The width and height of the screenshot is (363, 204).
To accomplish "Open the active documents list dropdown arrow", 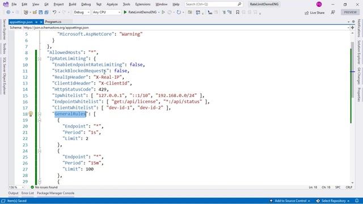I will (x=348, y=22).
